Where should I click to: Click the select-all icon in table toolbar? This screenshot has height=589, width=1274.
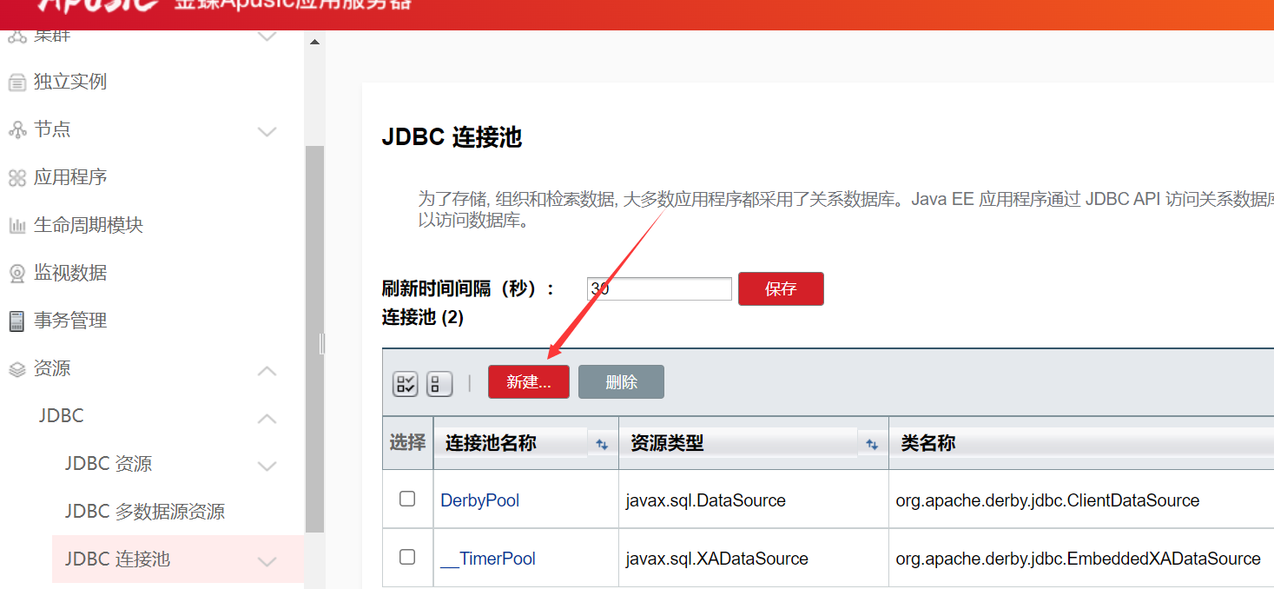point(406,383)
